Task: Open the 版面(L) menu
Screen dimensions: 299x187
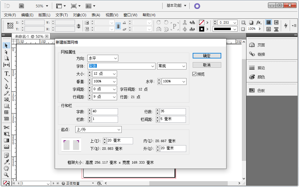Action: [44, 15]
